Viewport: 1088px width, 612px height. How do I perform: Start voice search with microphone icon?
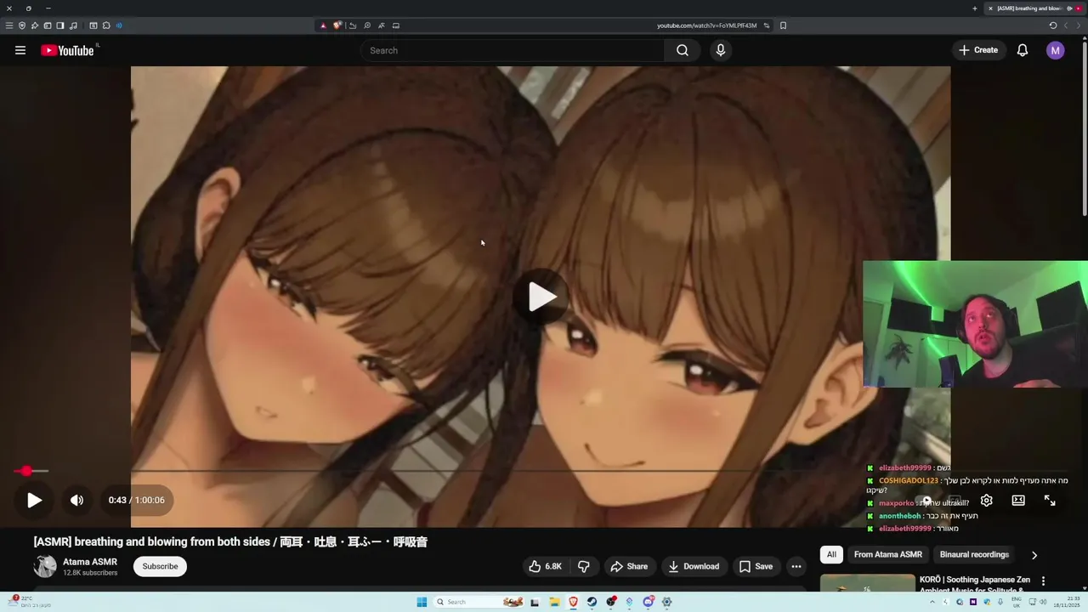[720, 50]
